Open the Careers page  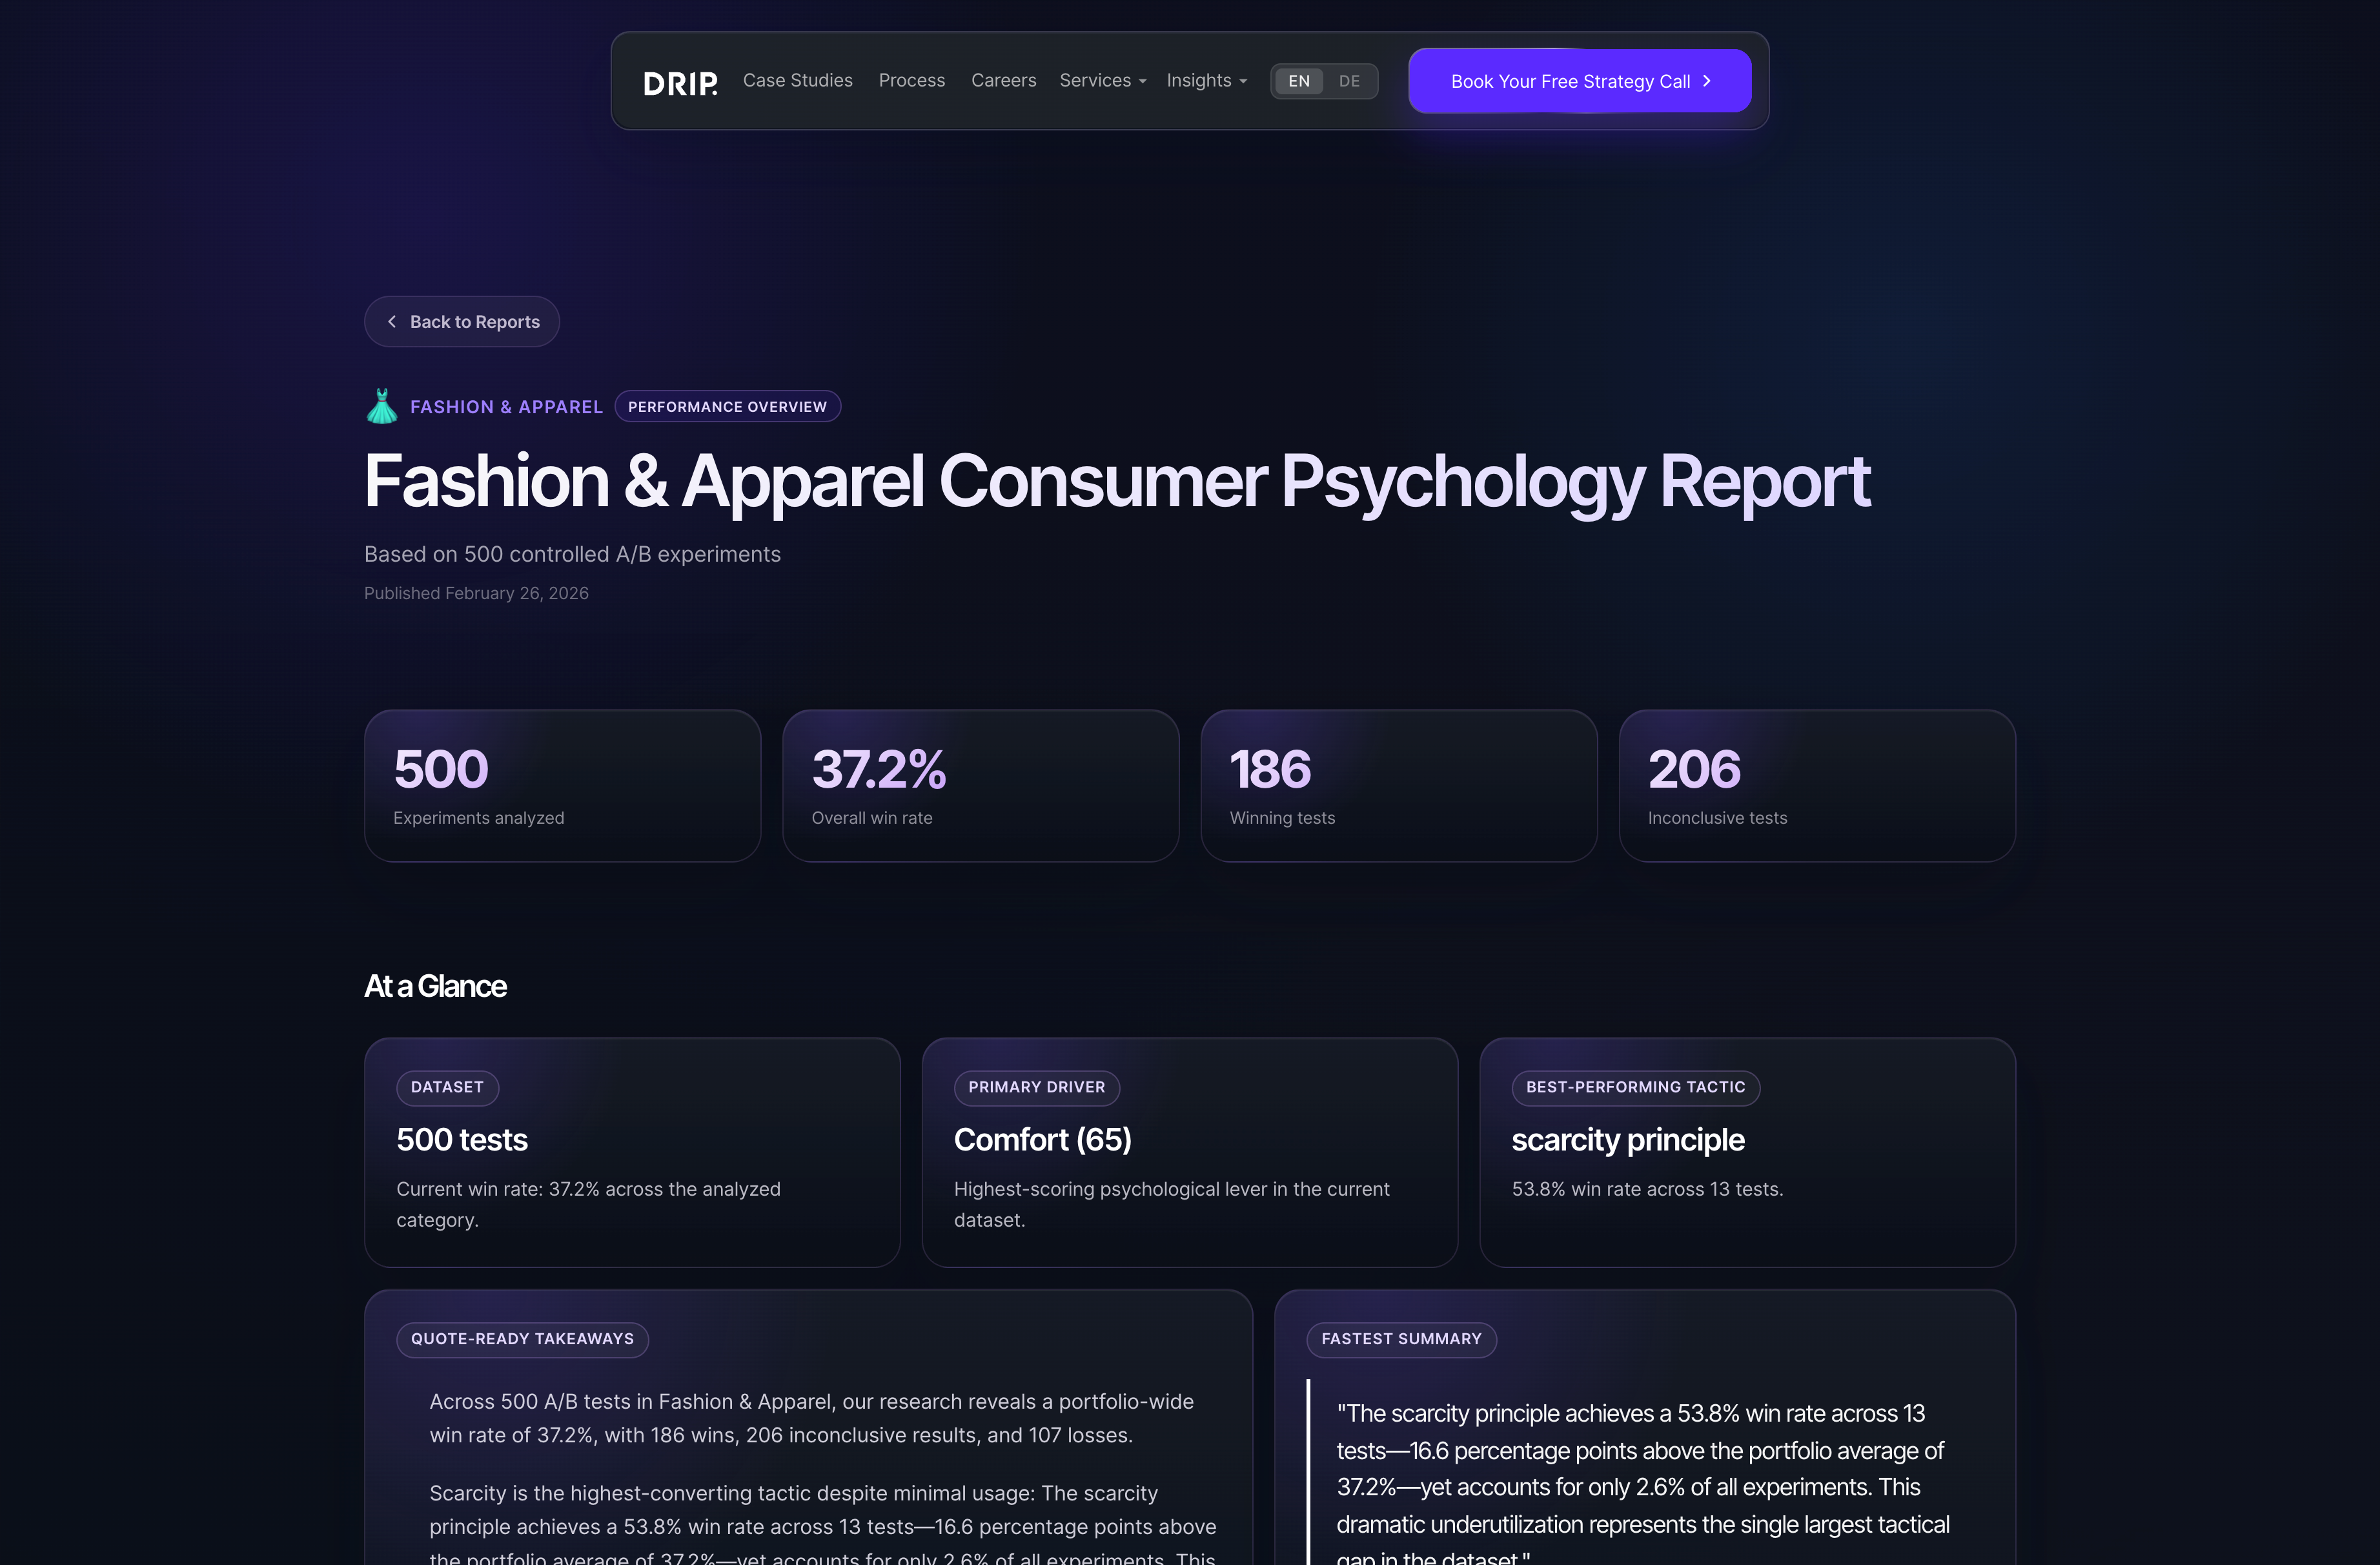[x=1004, y=80]
